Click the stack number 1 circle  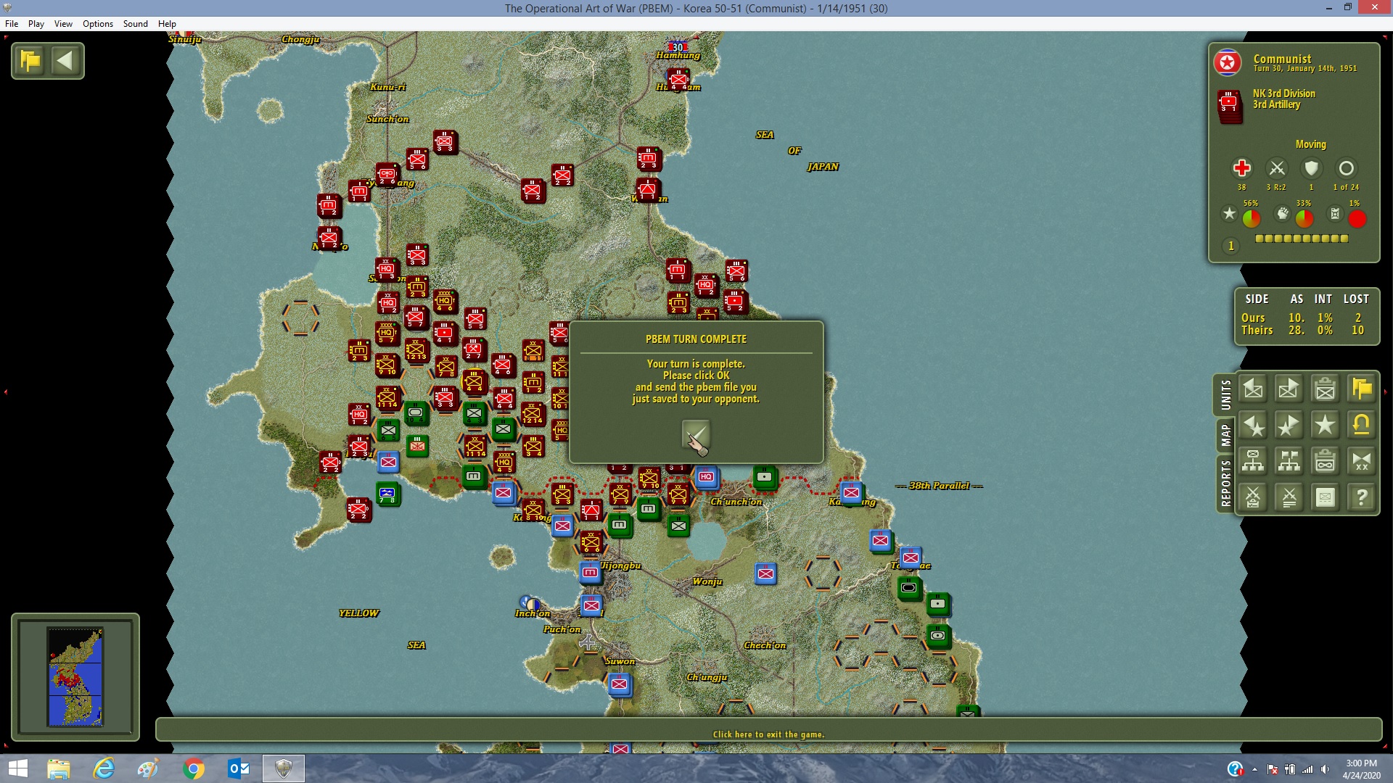[x=1230, y=246]
